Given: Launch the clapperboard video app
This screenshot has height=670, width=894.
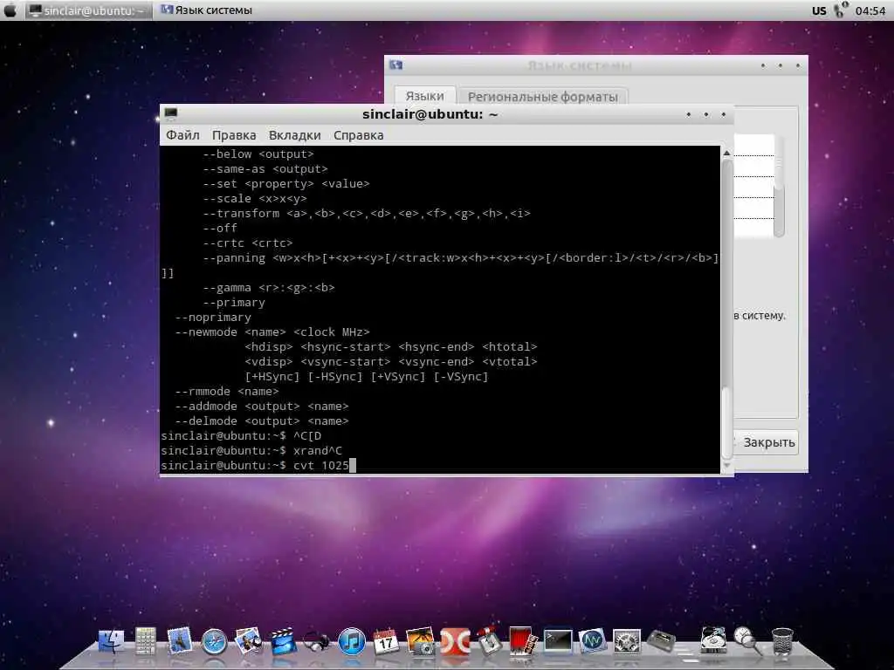Looking at the screenshot, I should [283, 642].
